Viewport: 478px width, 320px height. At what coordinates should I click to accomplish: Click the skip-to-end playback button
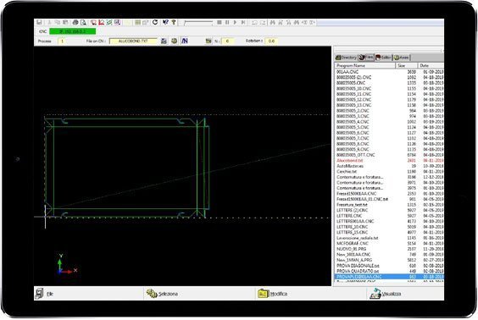point(243,22)
